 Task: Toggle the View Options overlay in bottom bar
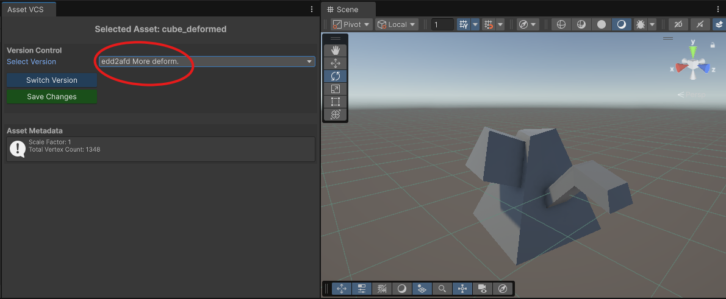422,289
